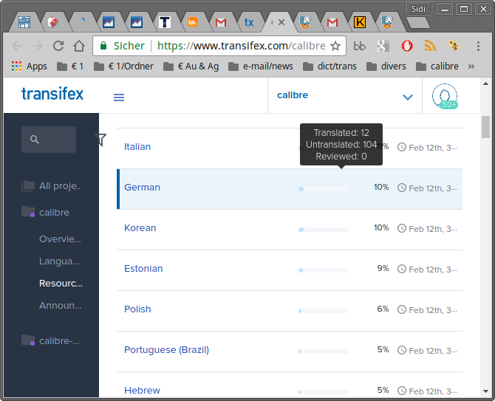Switch to the orange bk browser tab
Image resolution: width=495 pixels, height=401 pixels.
pos(193,22)
